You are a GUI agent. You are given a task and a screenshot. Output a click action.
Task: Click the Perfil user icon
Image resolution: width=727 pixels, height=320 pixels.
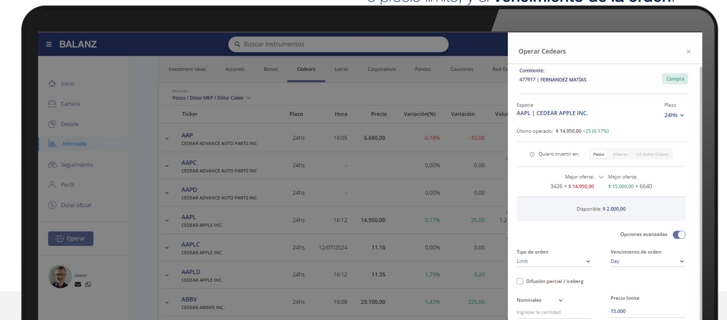52,185
